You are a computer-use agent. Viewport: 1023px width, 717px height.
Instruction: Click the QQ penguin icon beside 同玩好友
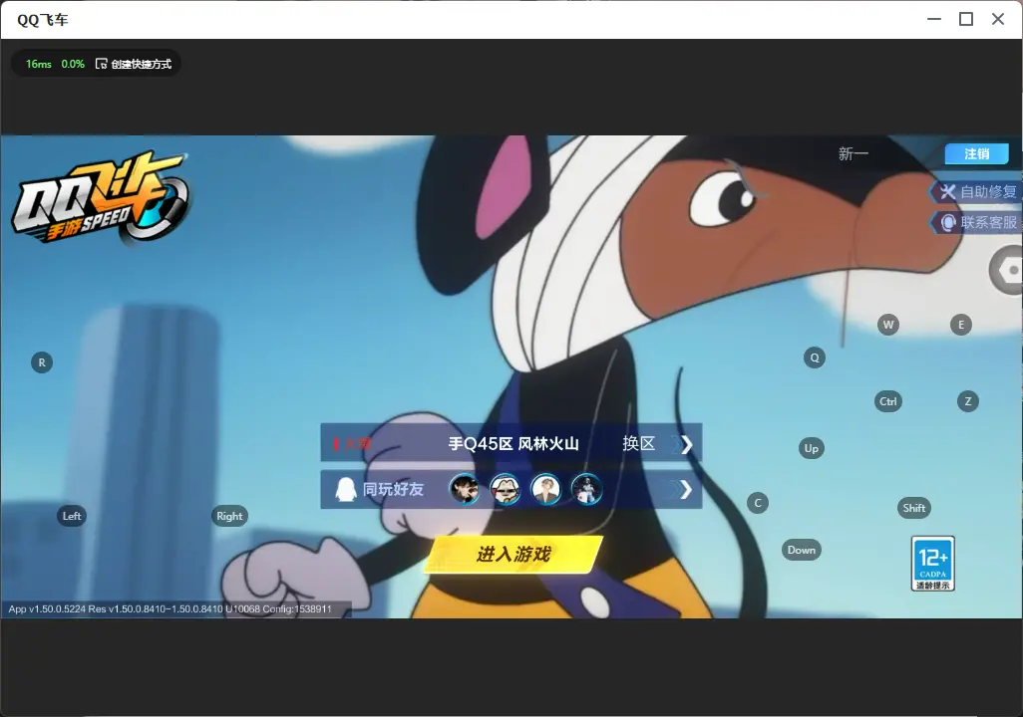click(345, 489)
